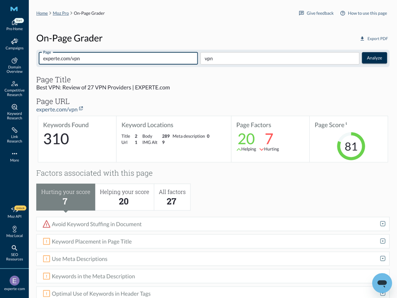The image size is (397, 298).
Task: Click the keyword input field containing vpn
Action: (279, 58)
